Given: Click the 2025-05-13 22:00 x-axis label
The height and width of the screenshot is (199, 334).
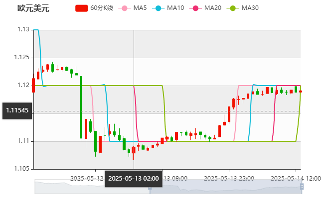Looking at the screenshot, I should tap(229, 178).
